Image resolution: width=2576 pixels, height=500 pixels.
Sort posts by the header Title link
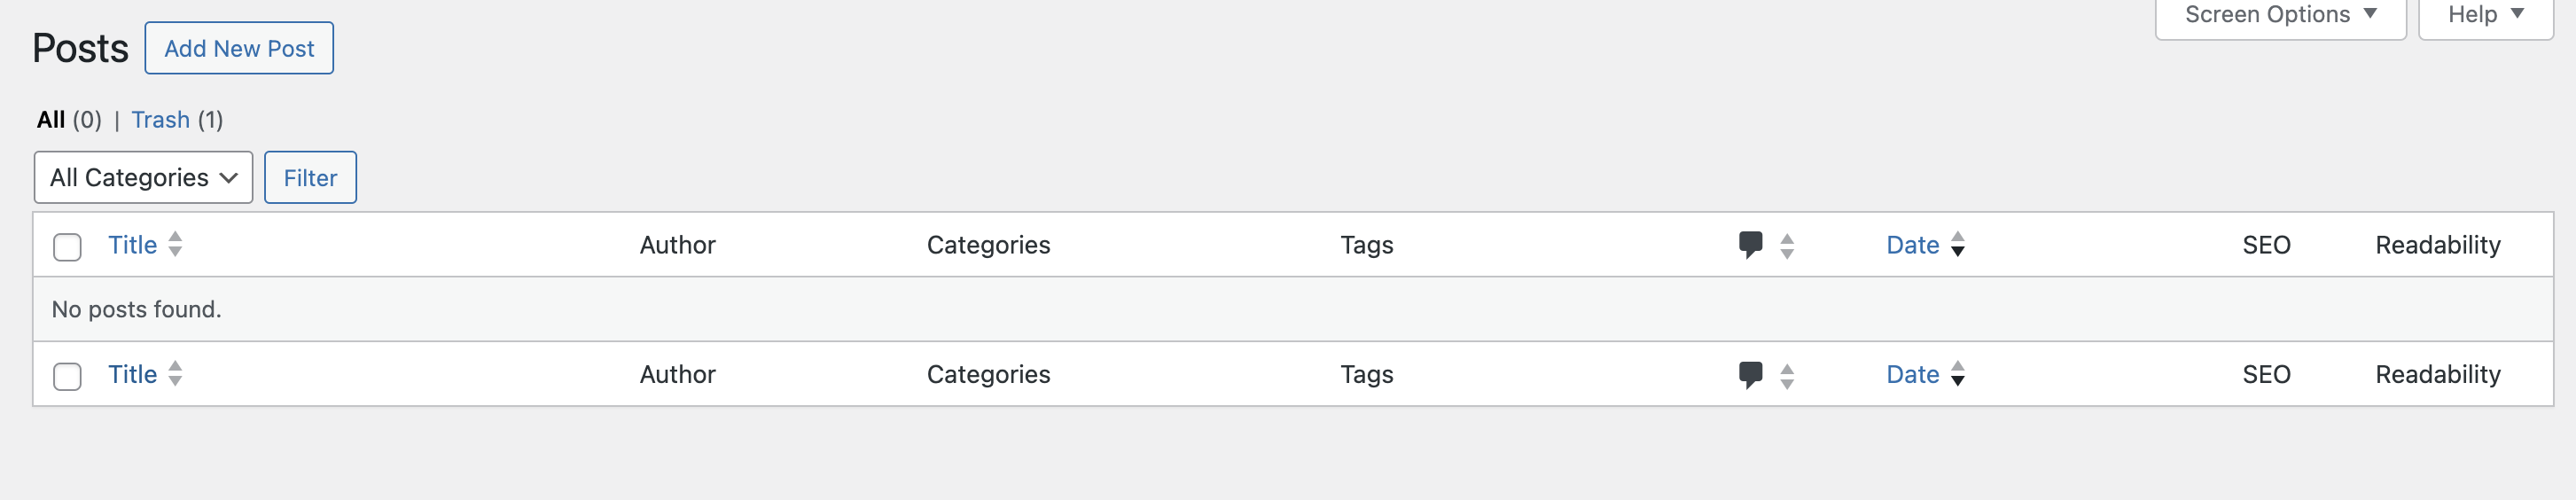point(132,245)
